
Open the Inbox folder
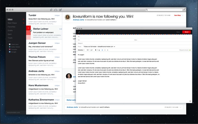10,19
